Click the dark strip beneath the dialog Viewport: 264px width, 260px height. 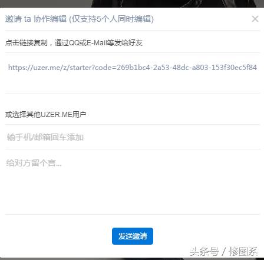click(132, 259)
